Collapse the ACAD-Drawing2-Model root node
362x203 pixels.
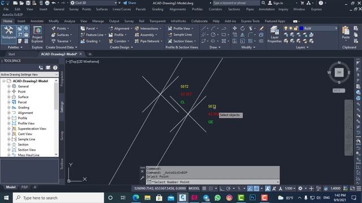[x=4, y=81]
